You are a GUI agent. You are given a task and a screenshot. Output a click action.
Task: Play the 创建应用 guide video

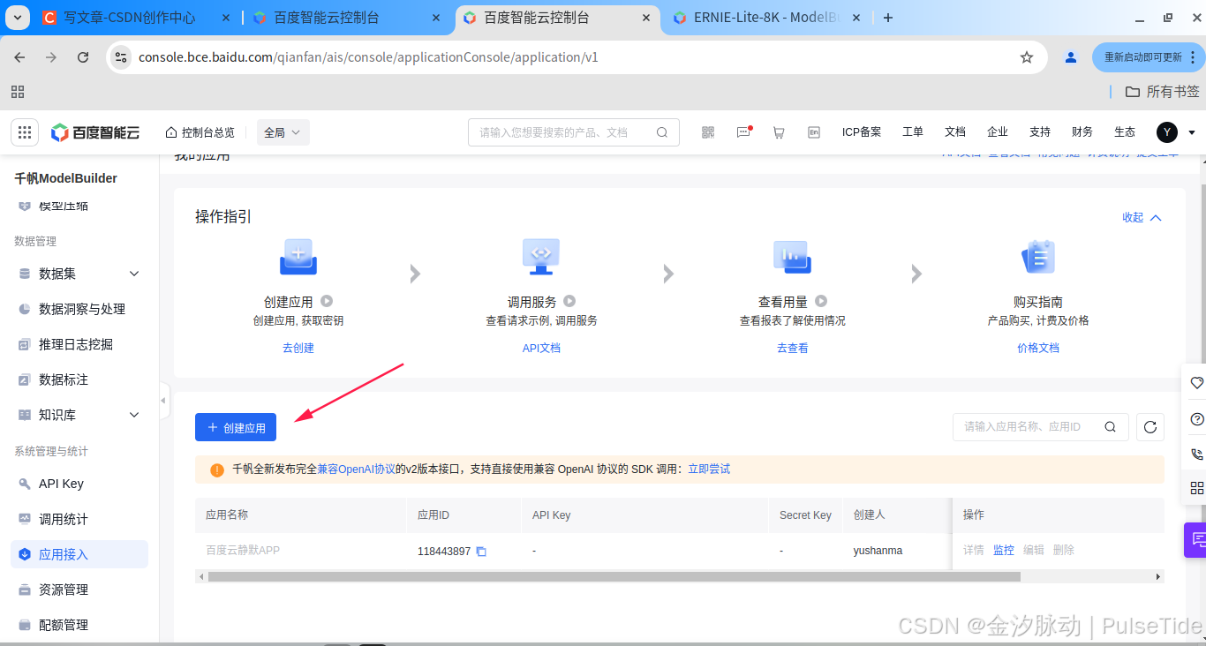[x=327, y=301]
